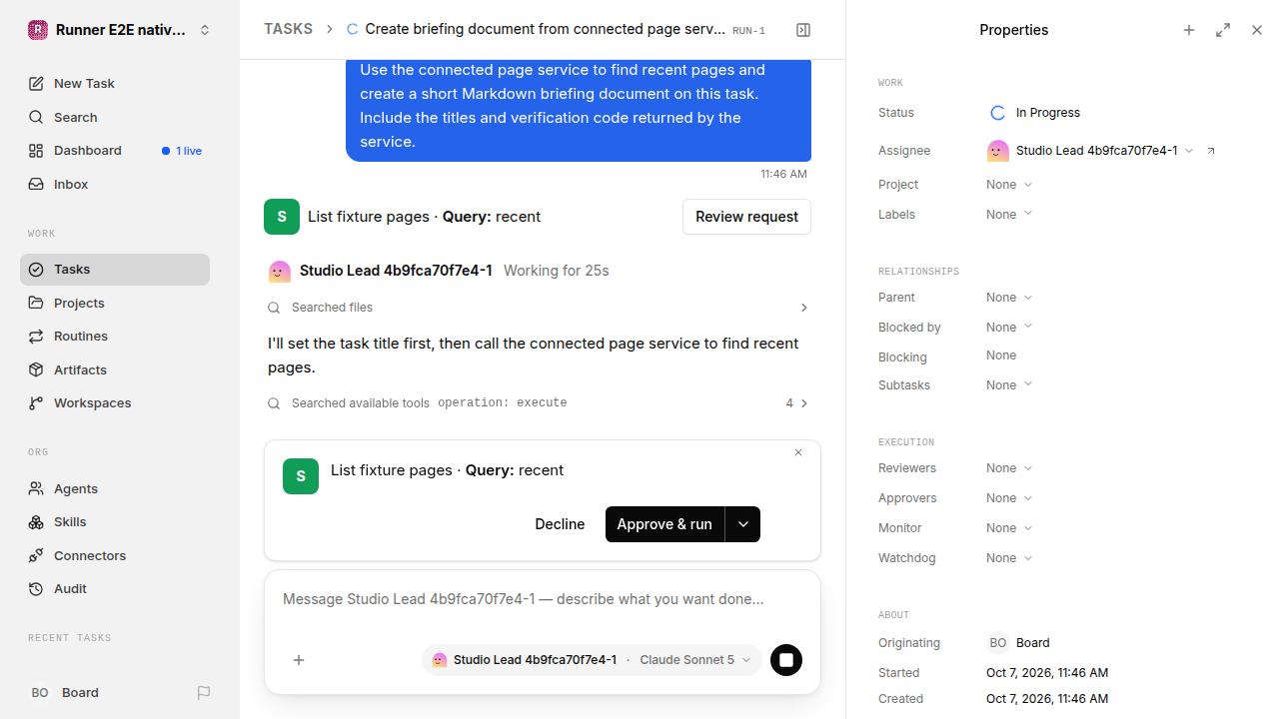Click the attachment plus icon in composer
This screenshot has height=719, width=1279.
[x=299, y=660]
